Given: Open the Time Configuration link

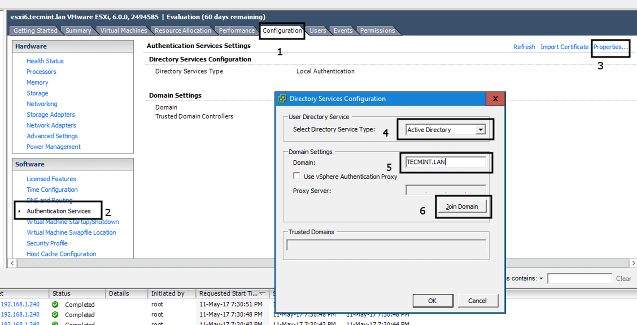Looking at the screenshot, I should pos(52,190).
